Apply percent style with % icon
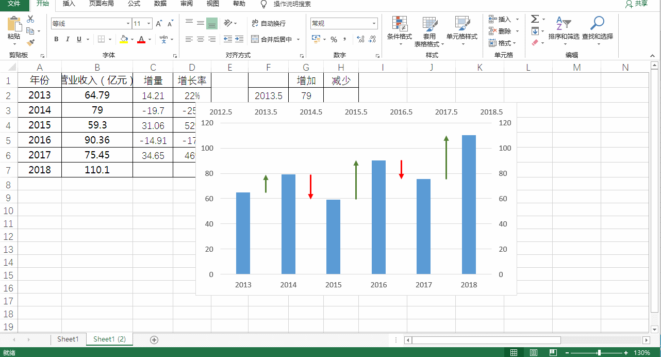The height and width of the screenshot is (357, 661). (333, 39)
